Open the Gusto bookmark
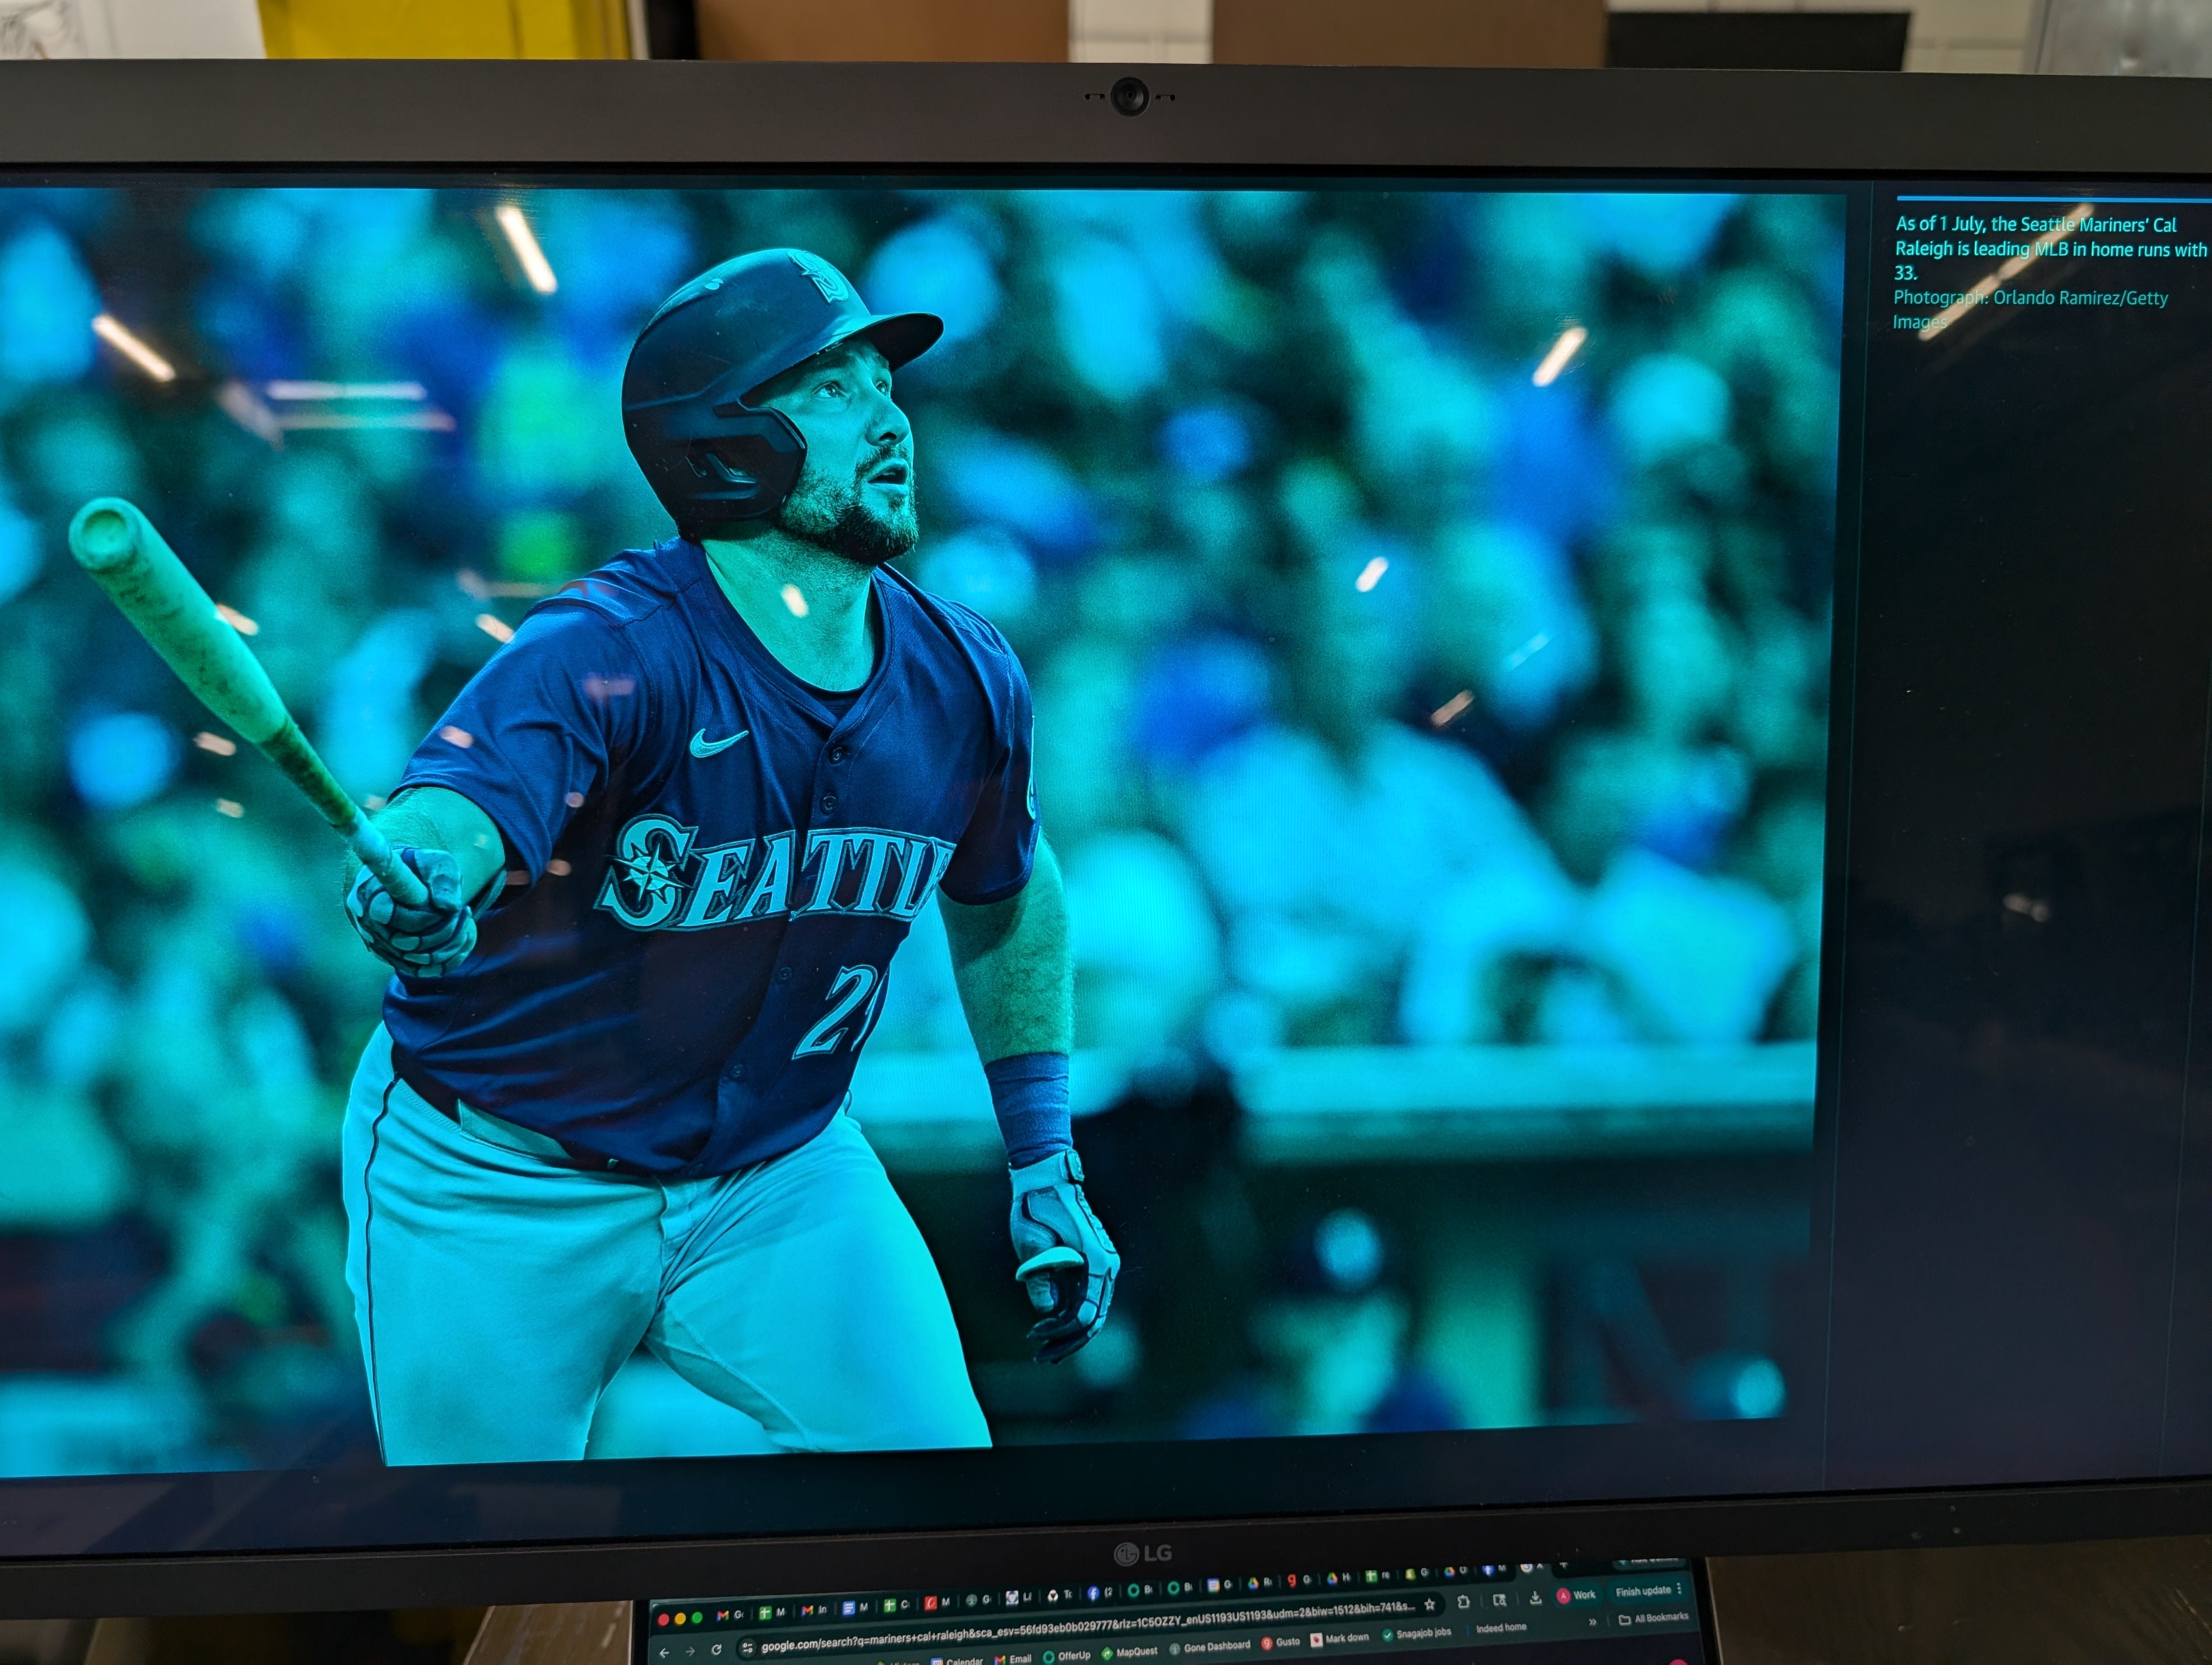2212x1665 pixels. tap(1281, 1642)
